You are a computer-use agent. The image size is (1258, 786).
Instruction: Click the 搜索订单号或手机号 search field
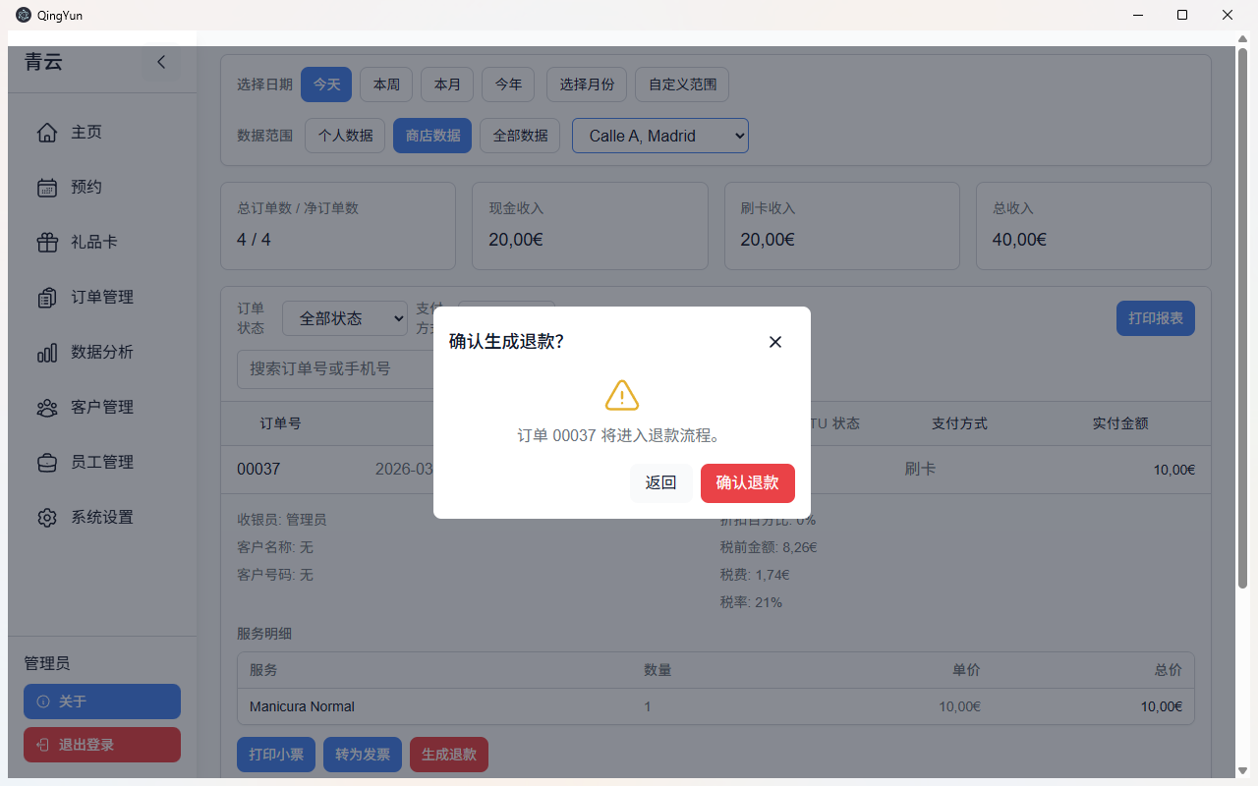click(335, 369)
